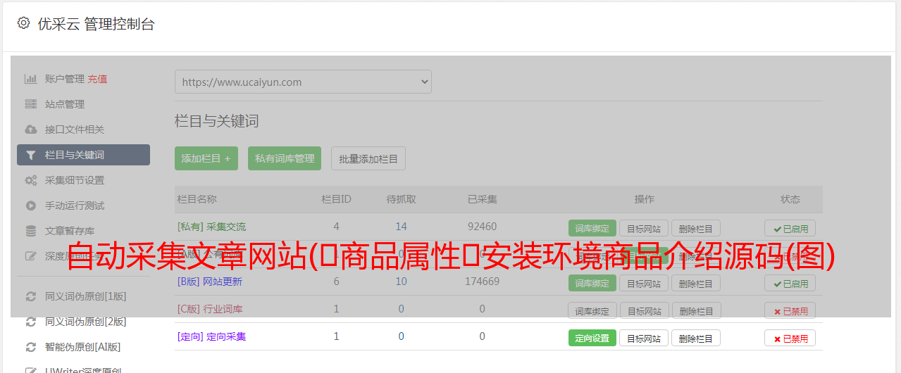Toggle the 已启用 status of 采集交流
901x373 pixels.
point(790,228)
